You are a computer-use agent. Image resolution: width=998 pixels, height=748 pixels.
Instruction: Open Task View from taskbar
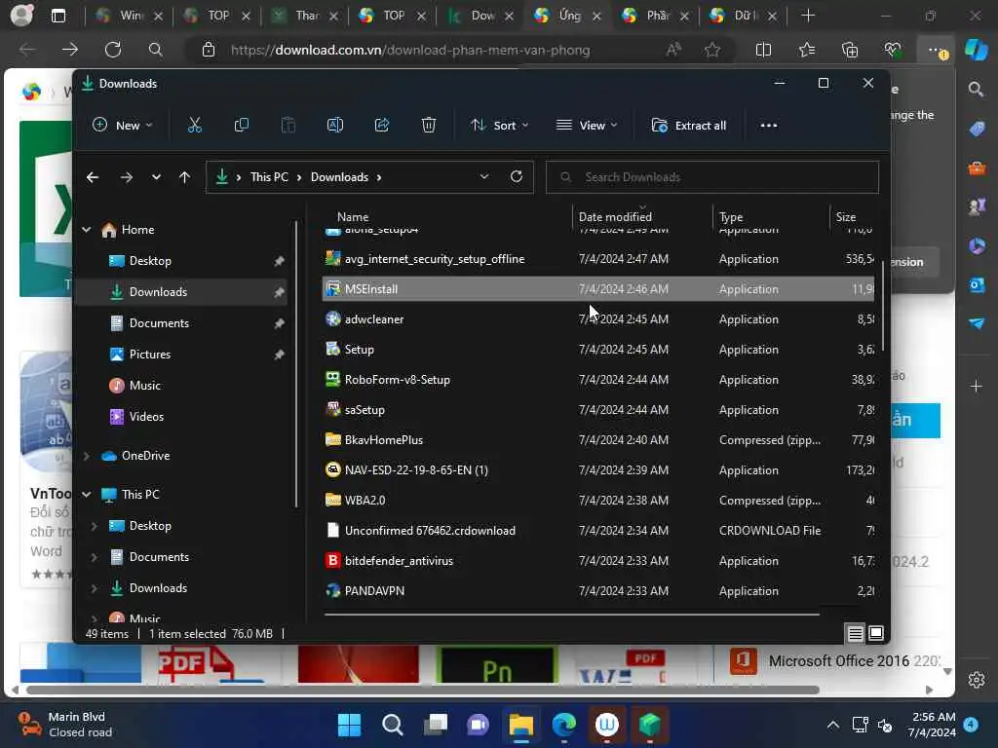point(436,725)
